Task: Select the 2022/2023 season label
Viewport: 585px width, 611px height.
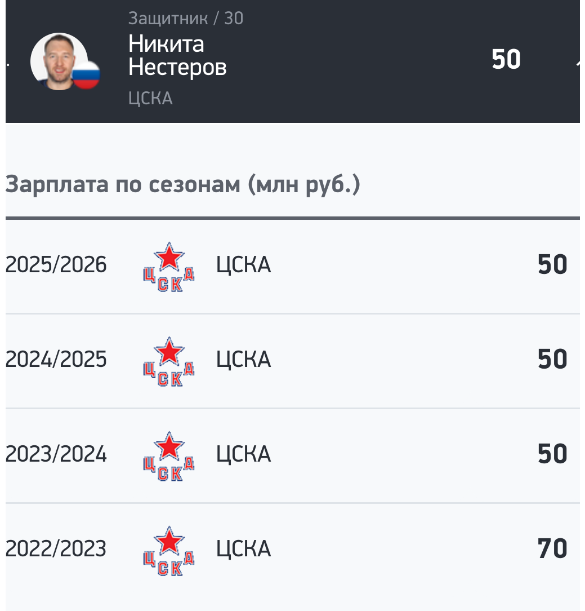Action: tap(56, 549)
